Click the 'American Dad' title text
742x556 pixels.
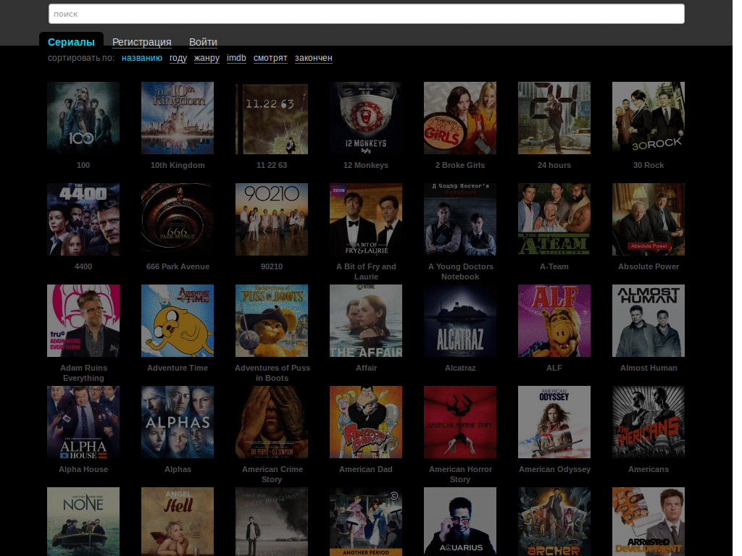pos(366,469)
